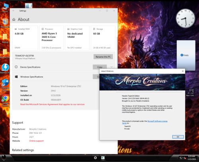Select the Daemon Tools desktop shortcut

[5, 68]
